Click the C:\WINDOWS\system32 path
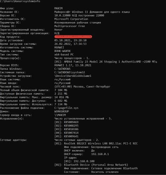Image resolution: width=166 pixels, height=175 pixels. point(69,72)
